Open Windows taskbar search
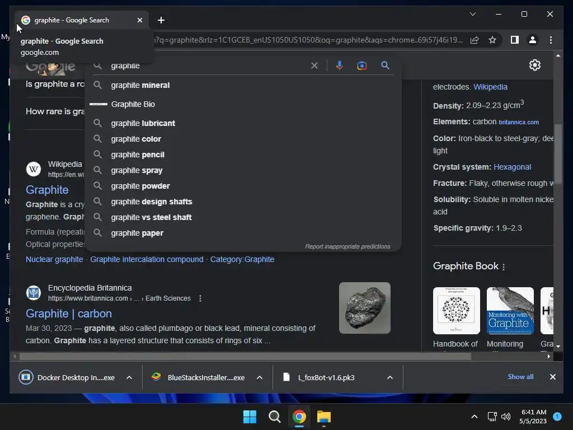 coord(274,417)
